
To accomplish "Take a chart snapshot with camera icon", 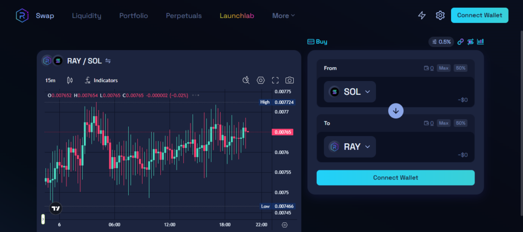I will [x=290, y=80].
